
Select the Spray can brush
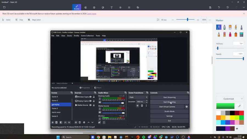pos(236,34)
